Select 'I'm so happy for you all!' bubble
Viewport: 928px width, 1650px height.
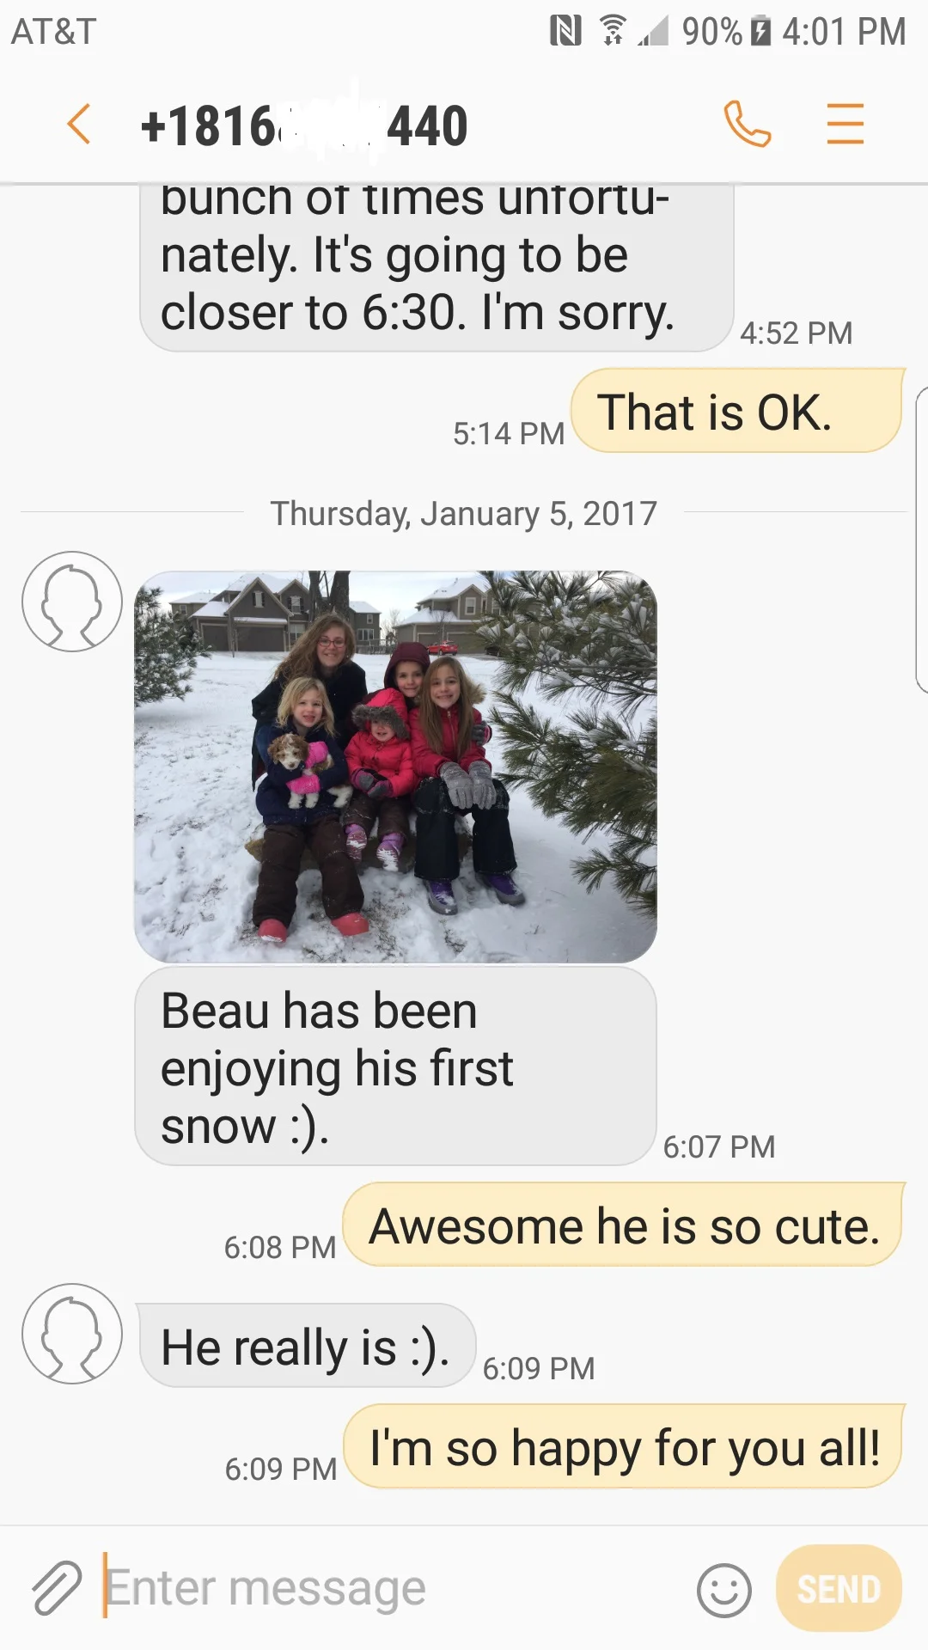pos(623,1446)
